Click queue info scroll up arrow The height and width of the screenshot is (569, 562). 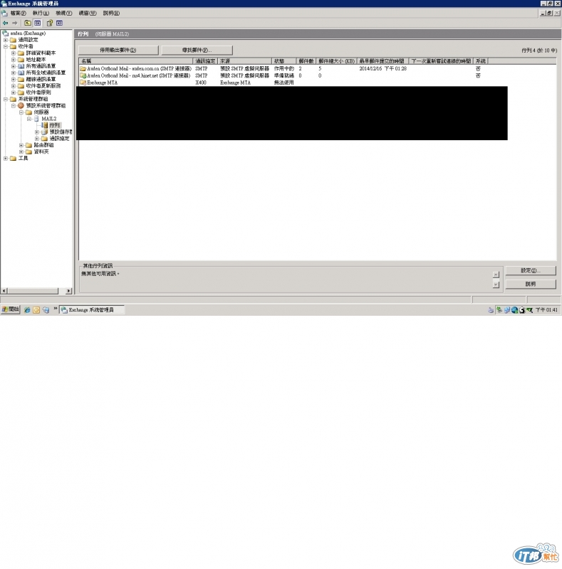click(x=496, y=275)
